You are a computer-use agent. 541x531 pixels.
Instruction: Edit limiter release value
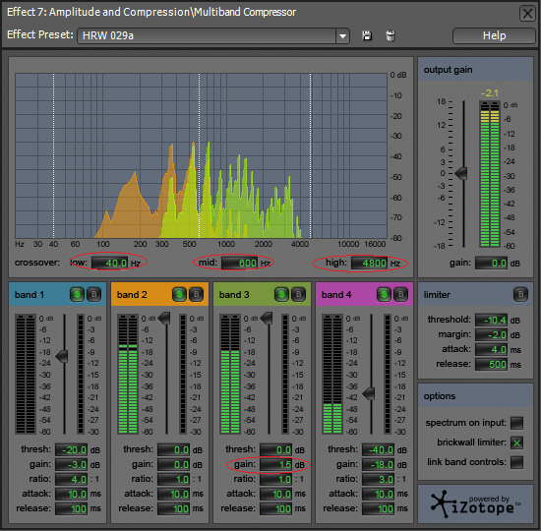click(x=491, y=365)
